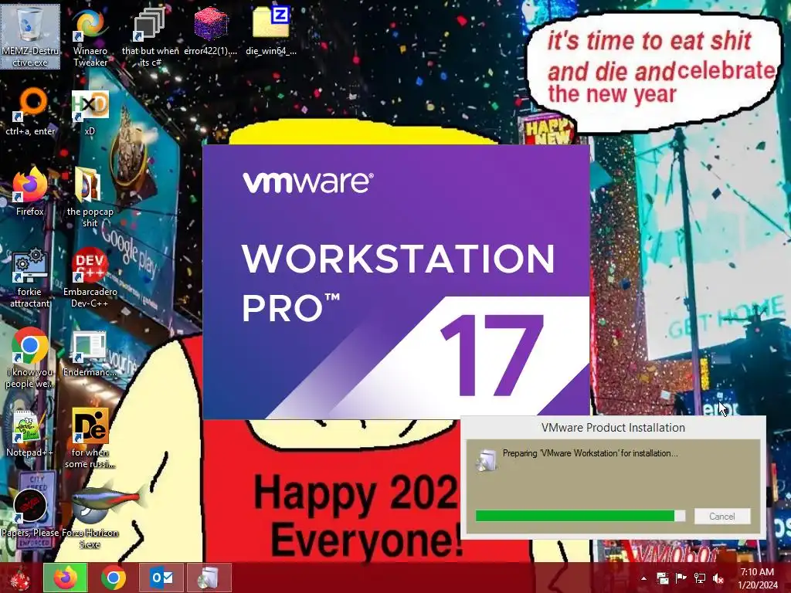Viewport: 791px width, 593px height.
Task: Click the Action Center flag tray icon
Action: point(681,578)
